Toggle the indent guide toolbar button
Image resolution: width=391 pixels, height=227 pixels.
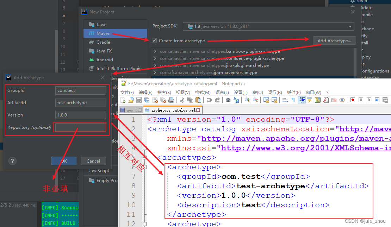[302, 100]
